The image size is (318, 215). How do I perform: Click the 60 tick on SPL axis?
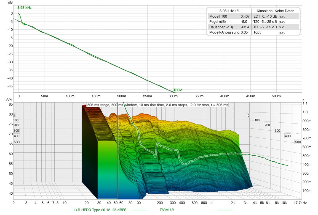[x=11, y=154]
